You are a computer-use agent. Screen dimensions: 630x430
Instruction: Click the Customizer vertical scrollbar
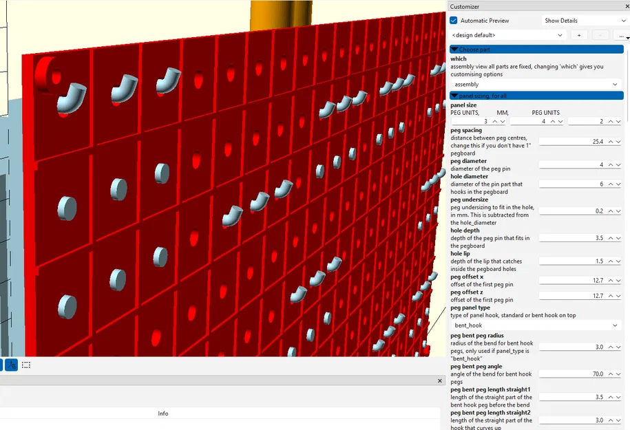point(627,85)
